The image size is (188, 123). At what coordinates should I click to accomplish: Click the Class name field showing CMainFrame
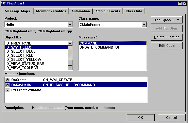point(113,24)
